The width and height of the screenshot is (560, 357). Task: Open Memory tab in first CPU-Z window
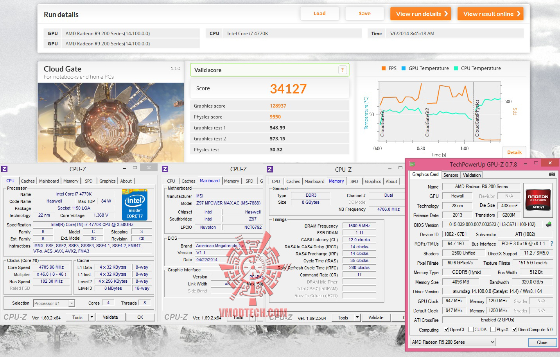71,181
